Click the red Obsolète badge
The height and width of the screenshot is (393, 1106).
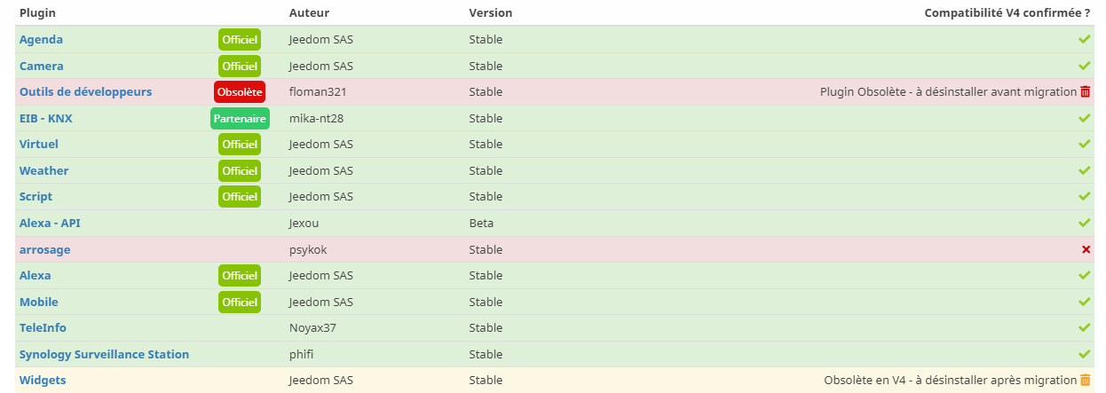pos(240,91)
